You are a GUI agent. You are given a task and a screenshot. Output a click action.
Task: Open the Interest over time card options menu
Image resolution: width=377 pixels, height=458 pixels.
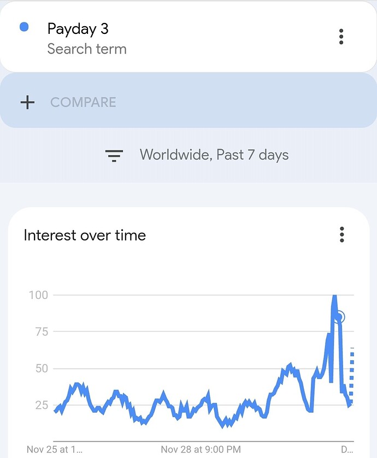pos(341,234)
